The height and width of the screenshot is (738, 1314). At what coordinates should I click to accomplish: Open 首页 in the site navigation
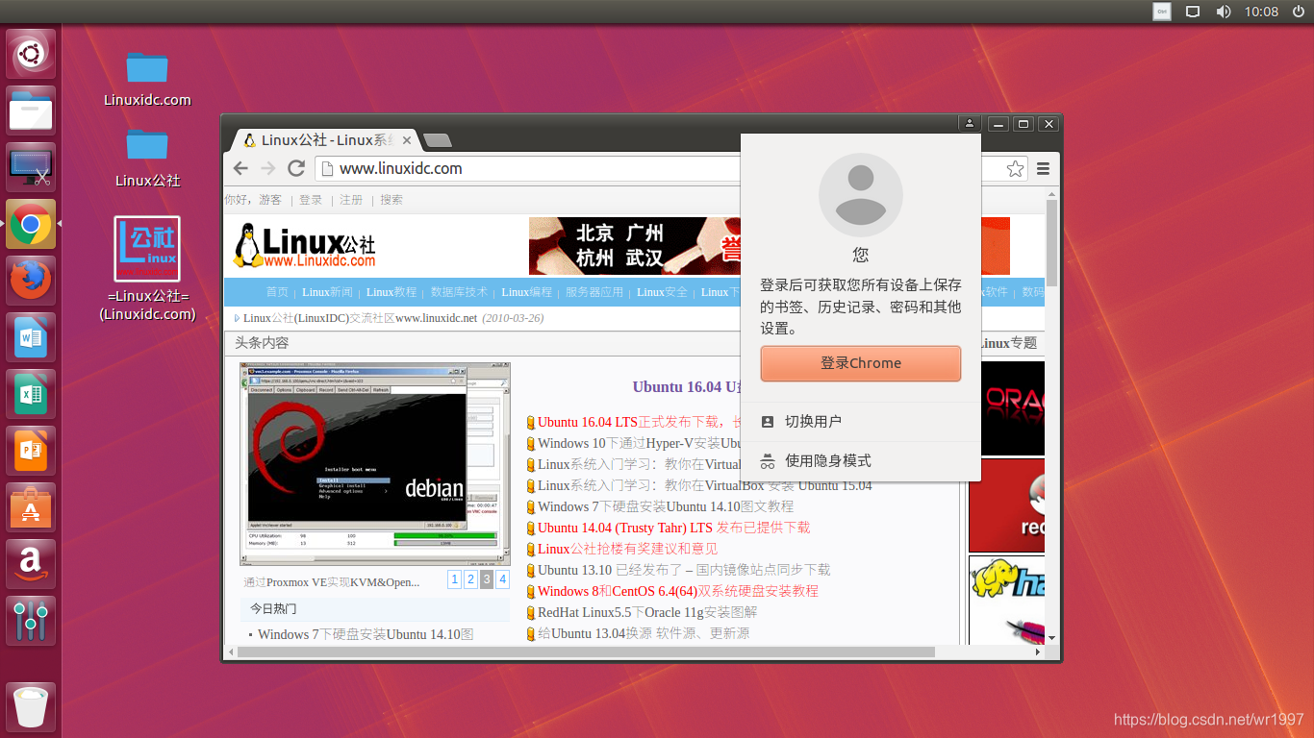[x=277, y=292]
